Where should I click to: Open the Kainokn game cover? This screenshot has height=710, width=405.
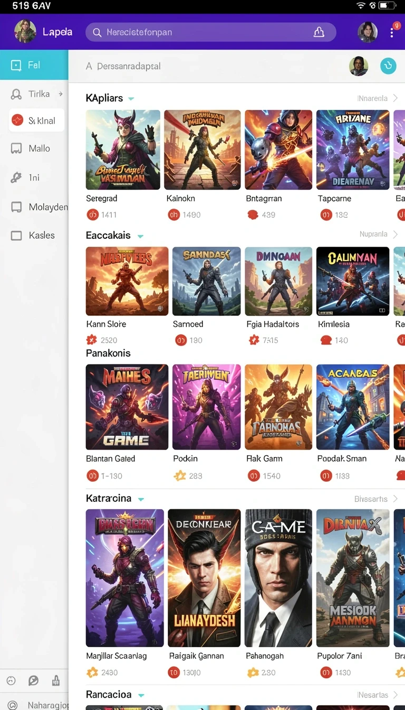[x=202, y=150]
